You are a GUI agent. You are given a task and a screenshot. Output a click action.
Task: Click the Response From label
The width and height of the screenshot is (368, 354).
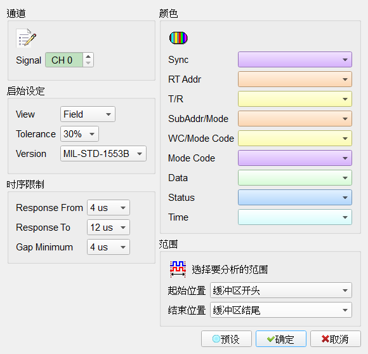[49, 208]
